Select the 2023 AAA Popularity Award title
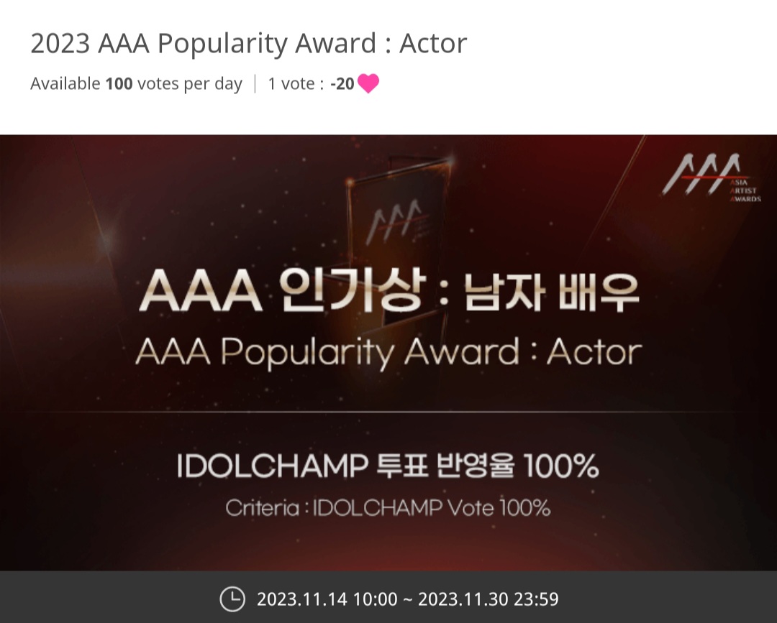Image resolution: width=777 pixels, height=623 pixels. point(248,43)
